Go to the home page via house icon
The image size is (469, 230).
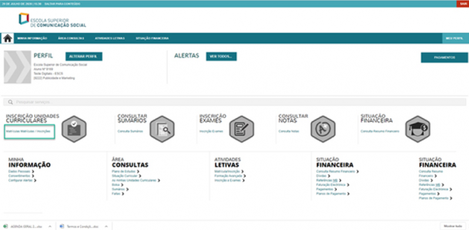coord(8,39)
